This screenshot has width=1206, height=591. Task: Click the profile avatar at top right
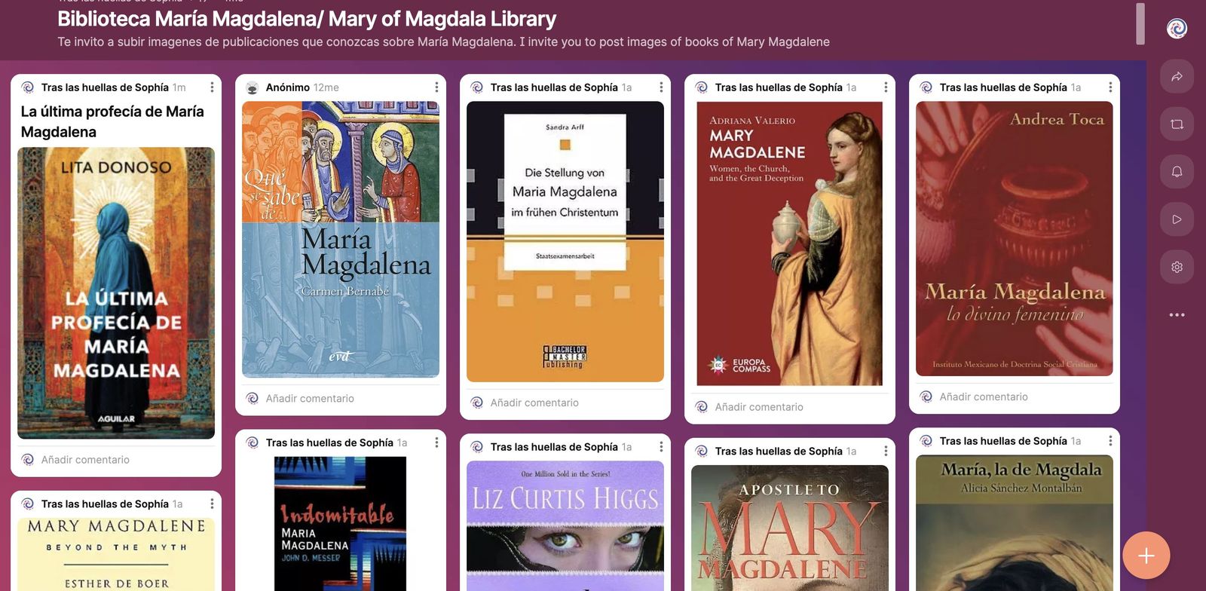(1177, 29)
